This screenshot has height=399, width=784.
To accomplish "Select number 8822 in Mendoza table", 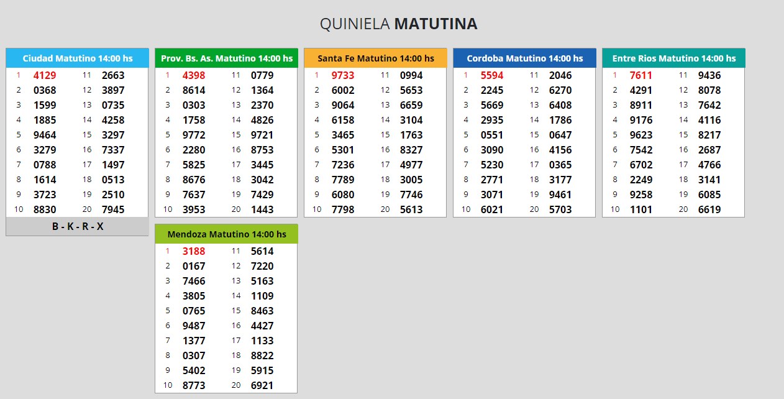I will [262, 355].
